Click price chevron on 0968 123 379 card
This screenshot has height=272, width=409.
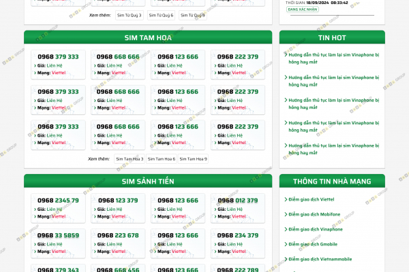click(x=95, y=209)
